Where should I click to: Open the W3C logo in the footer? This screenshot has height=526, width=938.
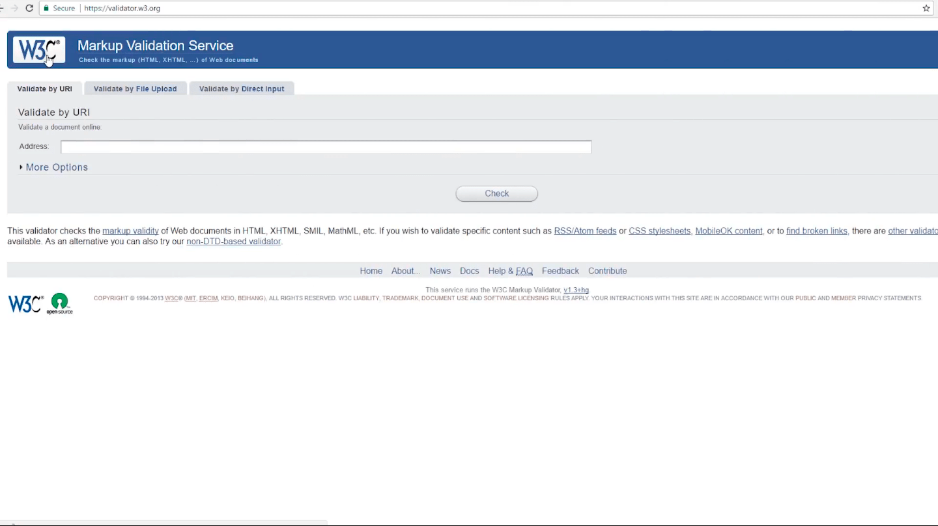click(25, 304)
